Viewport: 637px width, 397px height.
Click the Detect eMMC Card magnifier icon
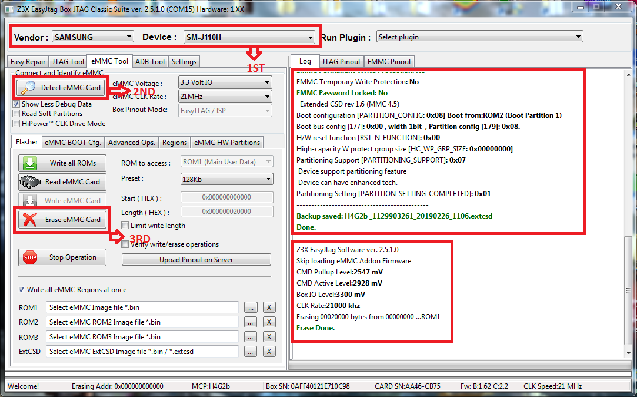pos(29,87)
